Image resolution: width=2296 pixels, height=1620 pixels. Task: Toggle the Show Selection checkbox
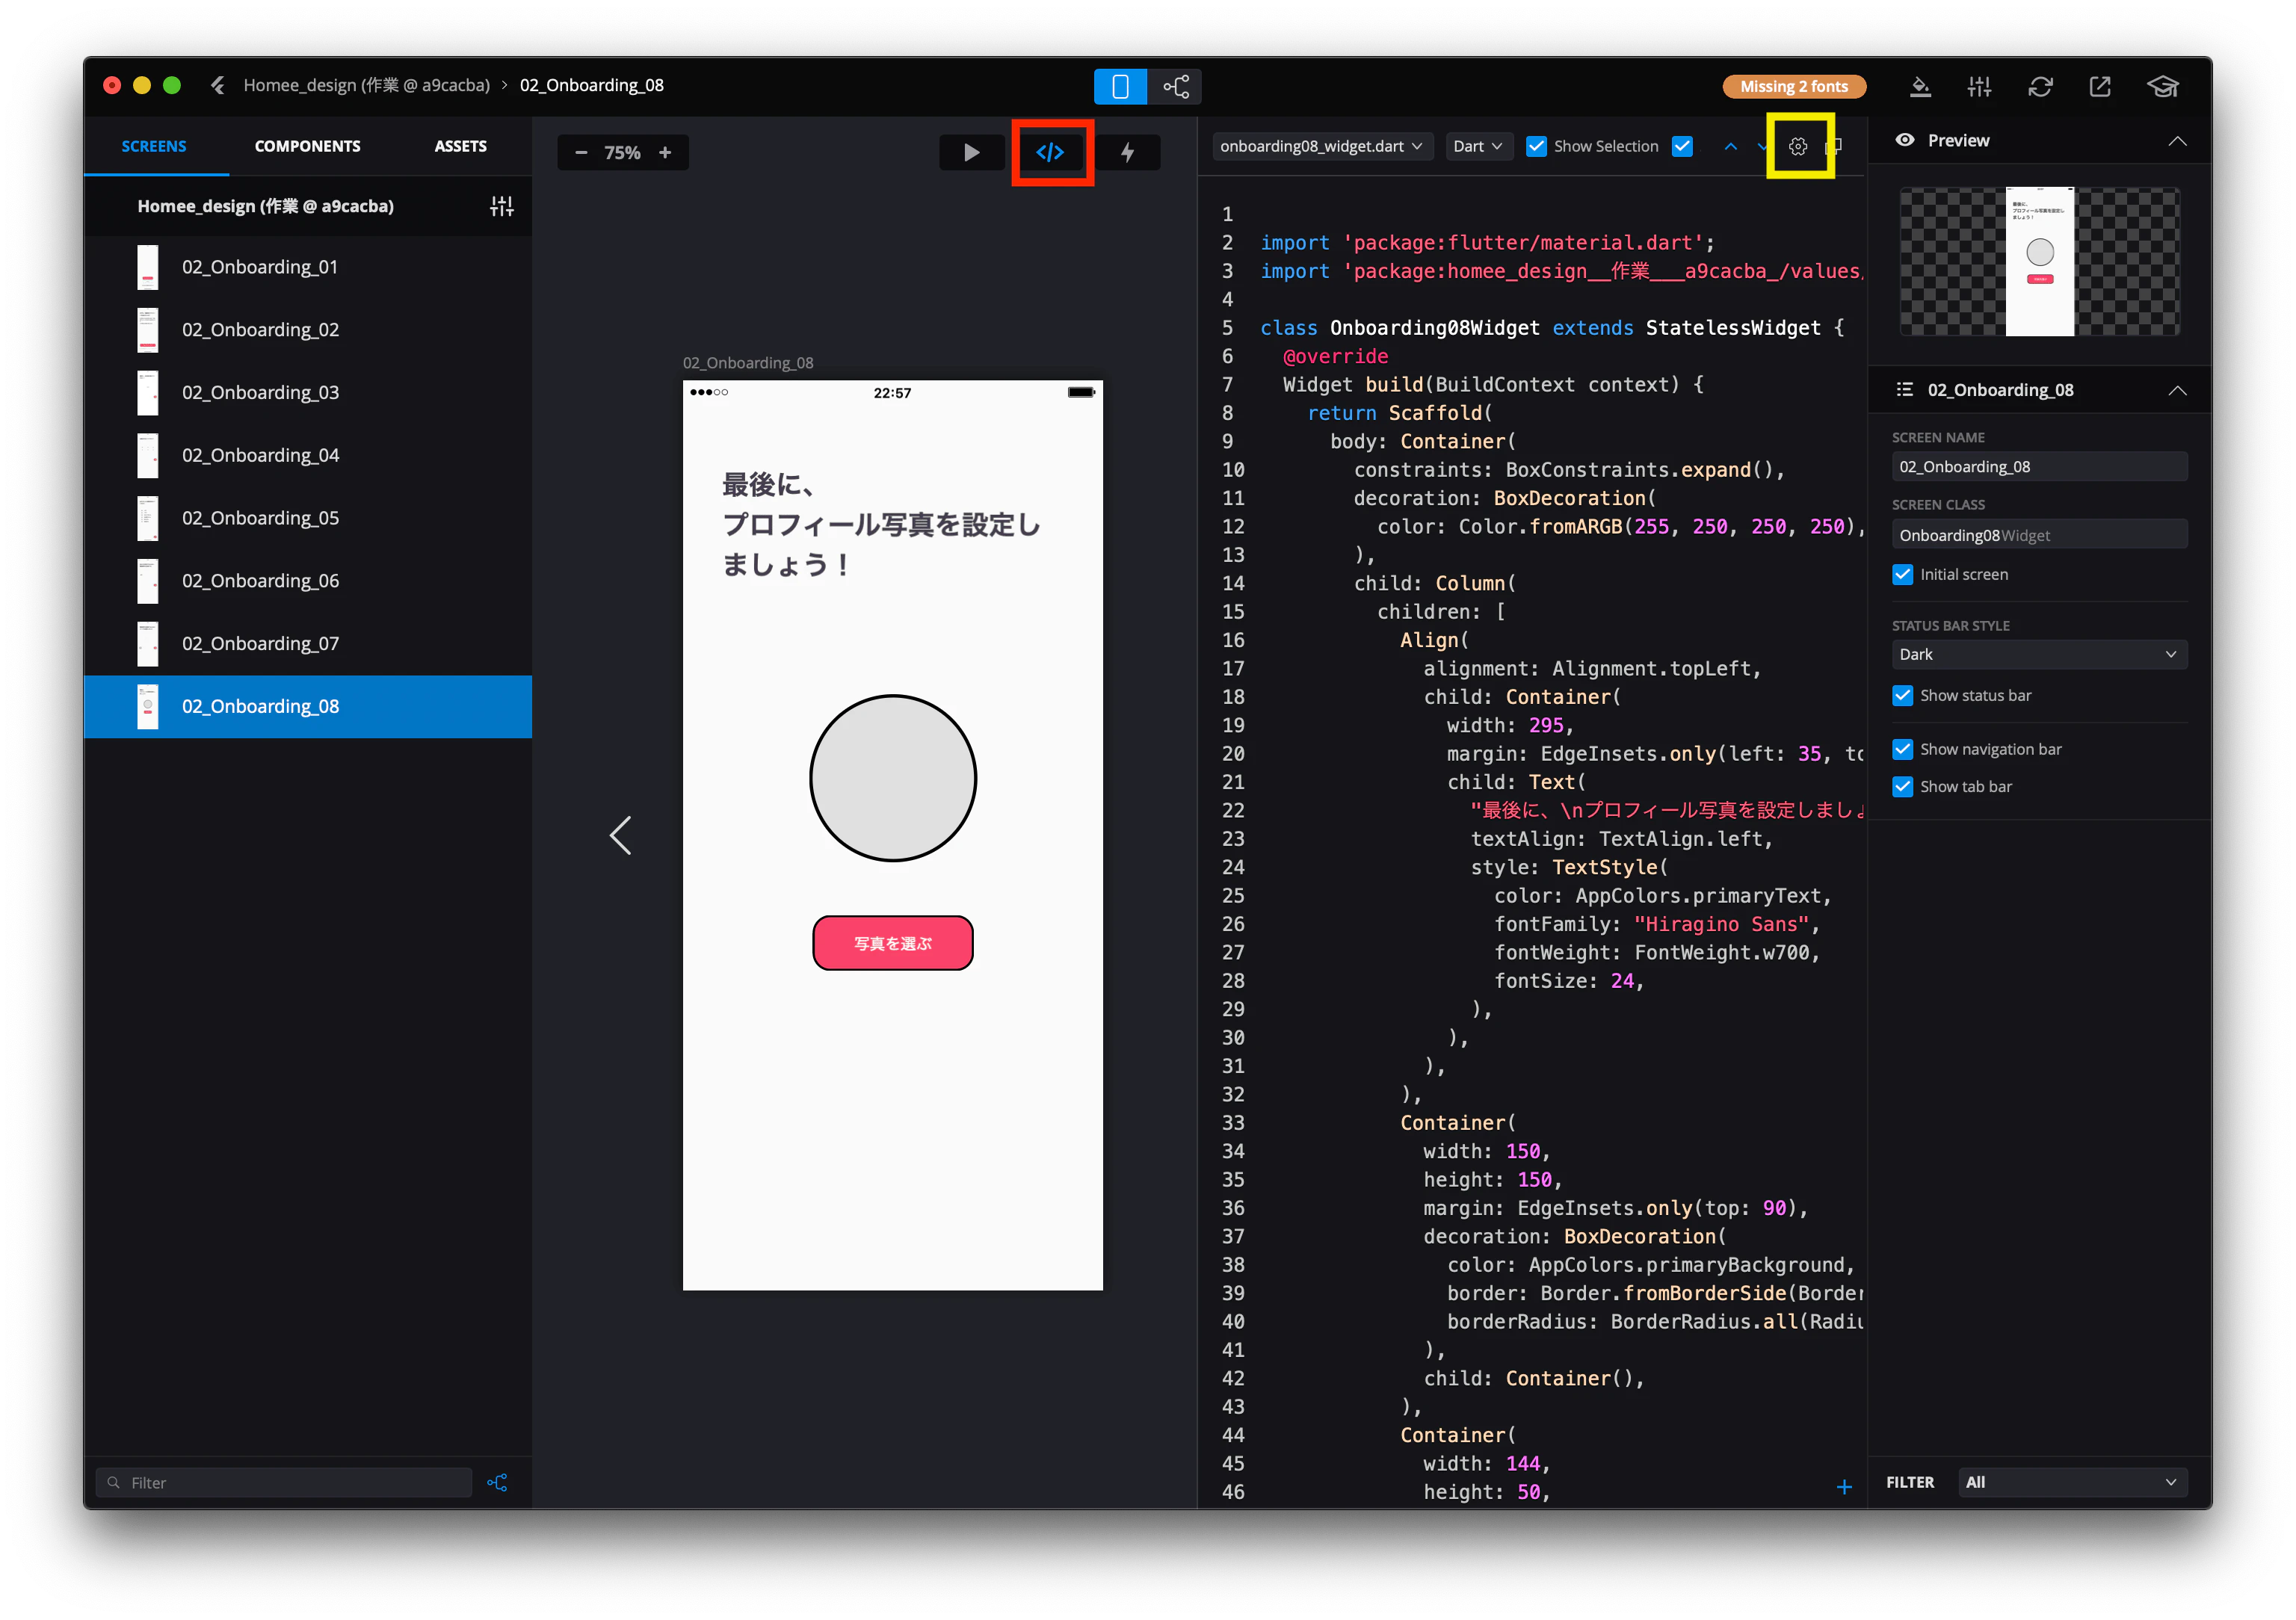click(1537, 147)
